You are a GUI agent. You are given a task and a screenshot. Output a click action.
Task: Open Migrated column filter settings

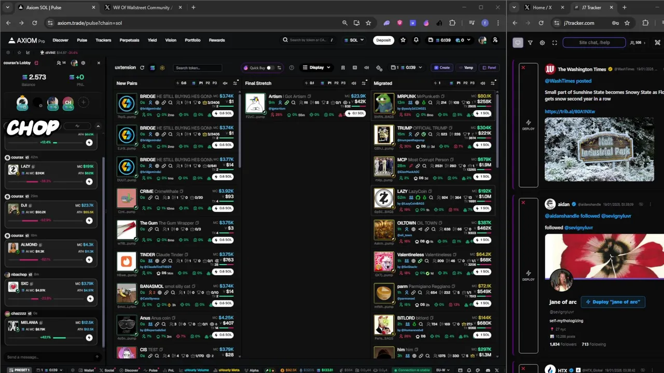pyautogui.click(x=493, y=83)
